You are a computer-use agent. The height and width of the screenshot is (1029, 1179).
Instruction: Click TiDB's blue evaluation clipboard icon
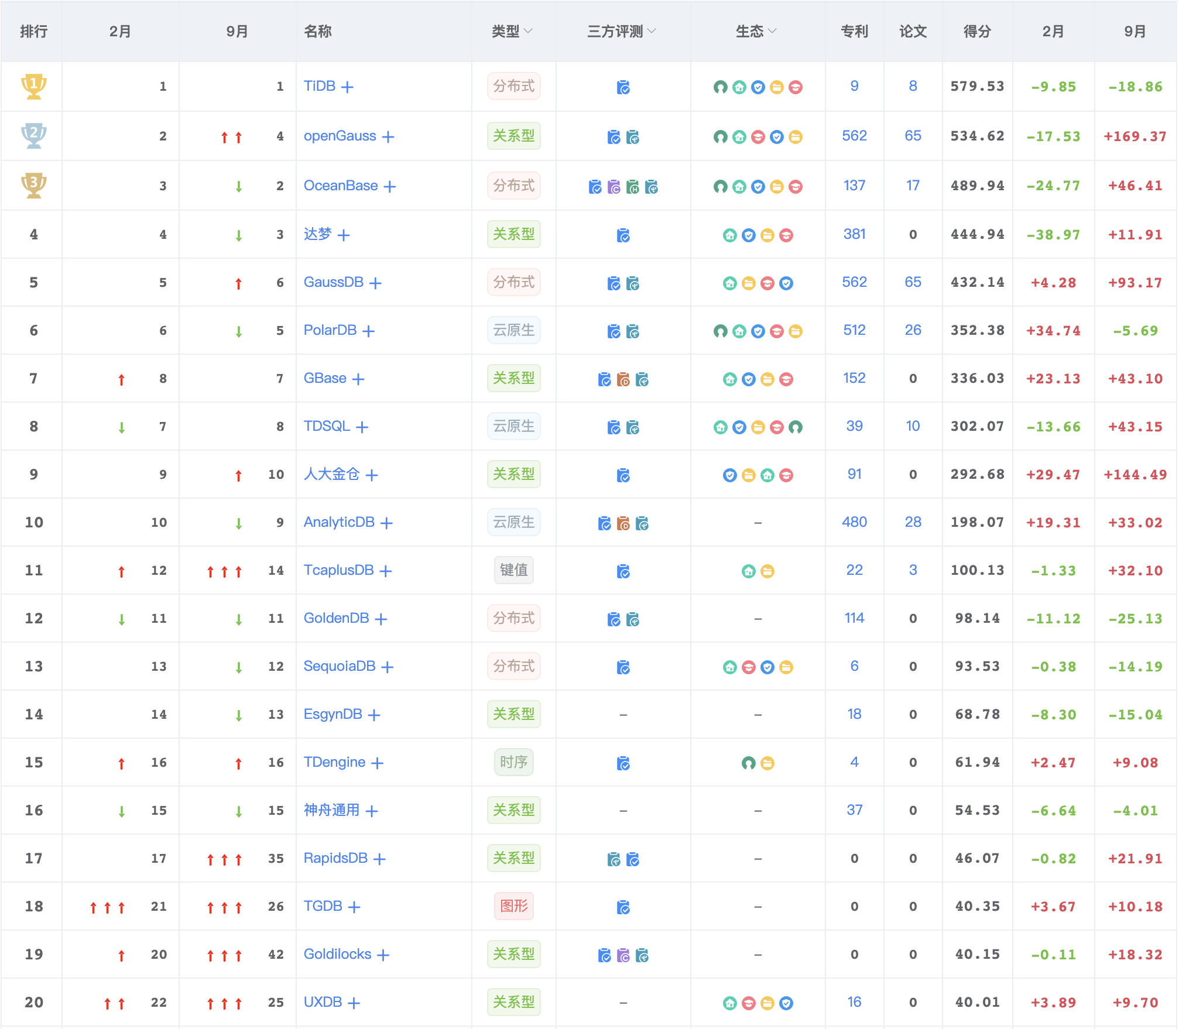click(x=623, y=87)
